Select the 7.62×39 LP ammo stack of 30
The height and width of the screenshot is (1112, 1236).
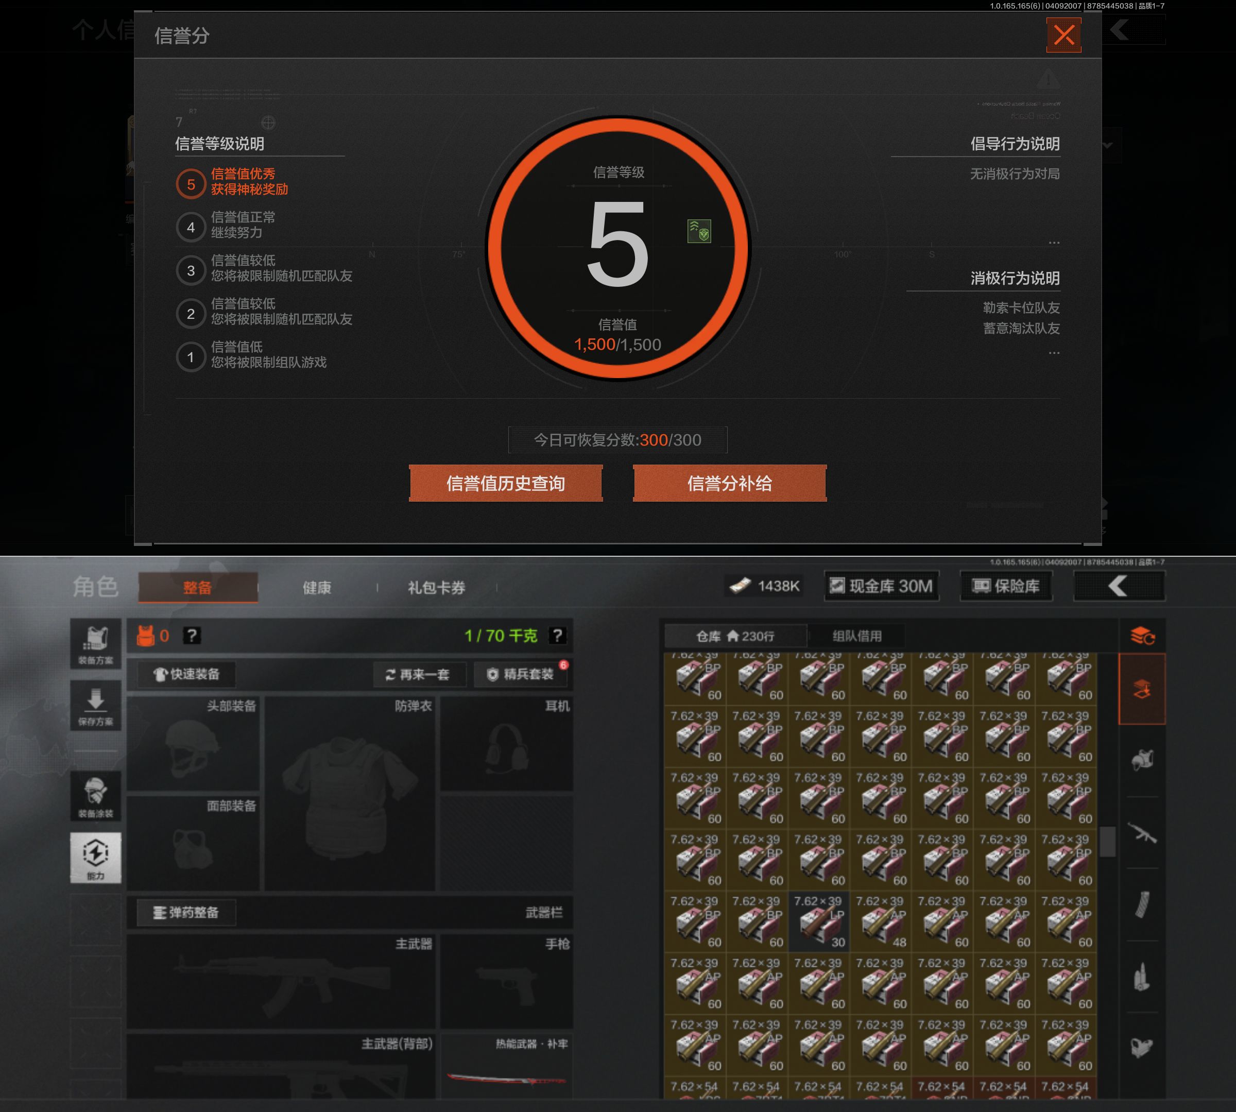(x=819, y=921)
